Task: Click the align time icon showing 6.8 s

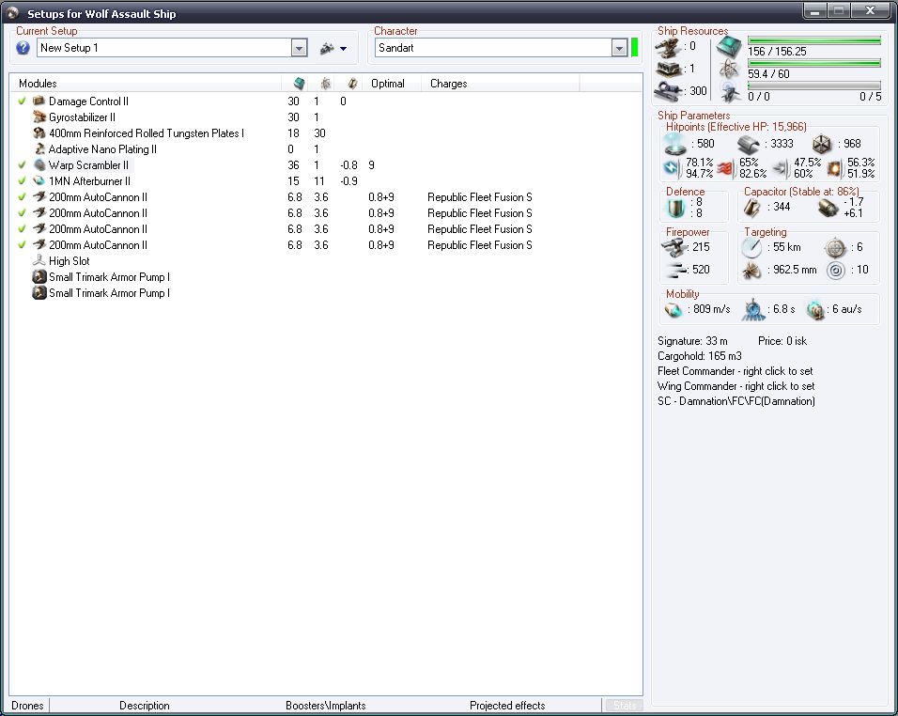Action: [753, 310]
